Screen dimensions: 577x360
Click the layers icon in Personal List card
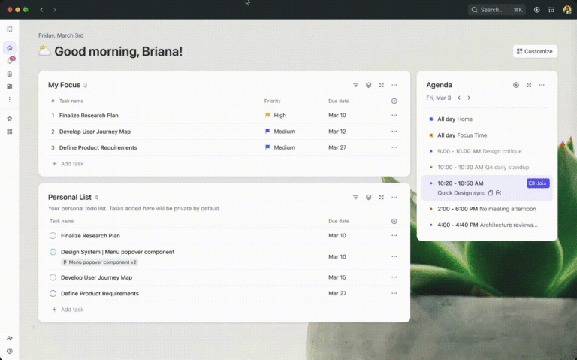368,198
